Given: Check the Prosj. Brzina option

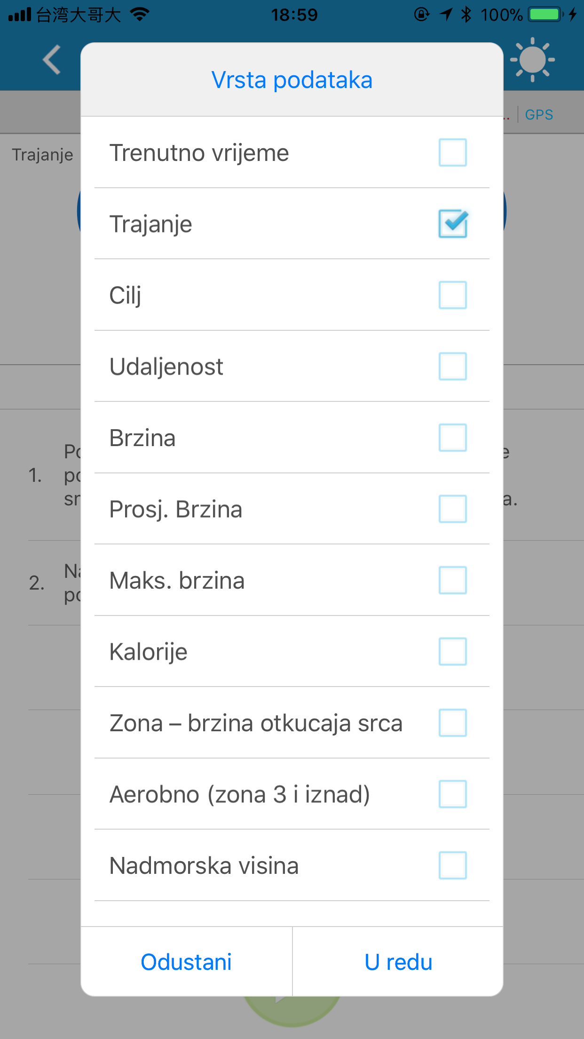Looking at the screenshot, I should click(452, 509).
